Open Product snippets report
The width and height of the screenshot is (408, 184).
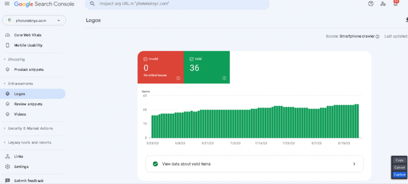[x=29, y=70]
